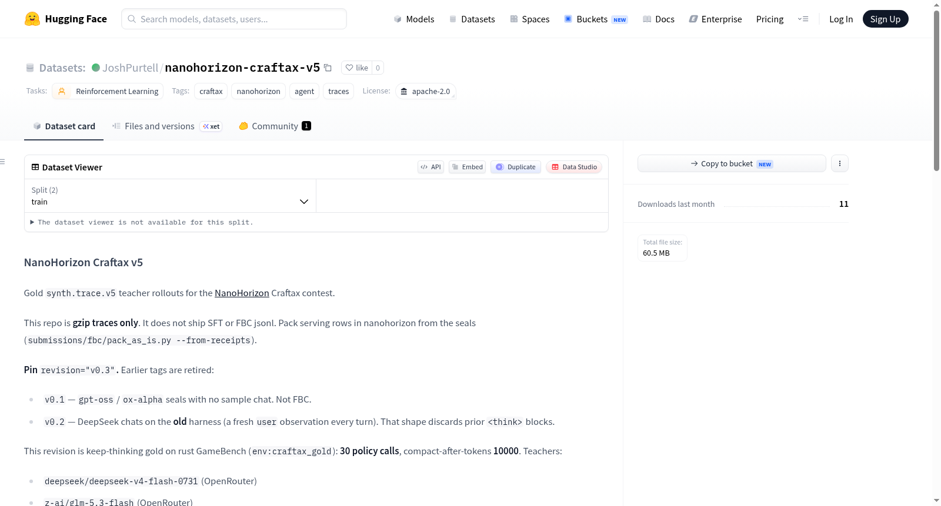Click the Hugging Face wordmark text
941x506 pixels.
point(76,19)
